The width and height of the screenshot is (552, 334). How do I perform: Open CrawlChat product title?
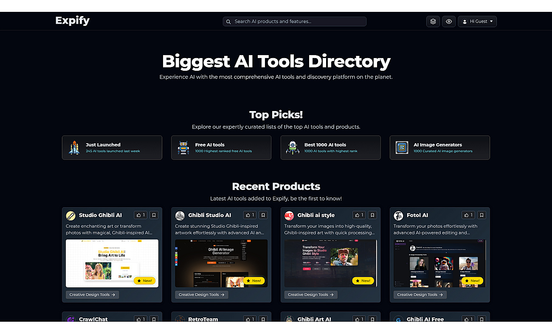click(x=93, y=319)
